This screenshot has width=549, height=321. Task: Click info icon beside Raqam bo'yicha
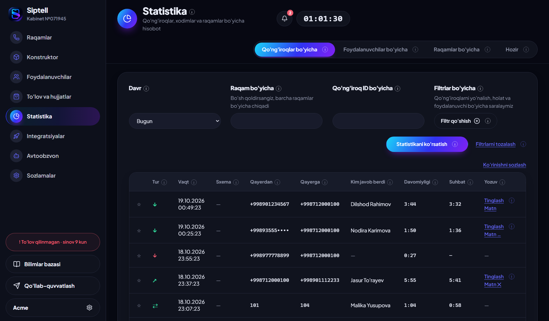click(279, 89)
